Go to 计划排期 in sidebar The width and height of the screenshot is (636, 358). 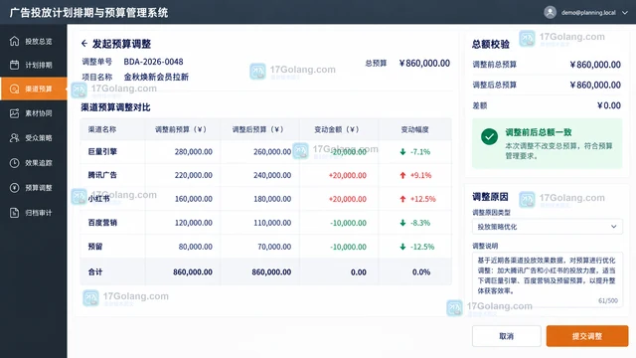click(x=34, y=65)
